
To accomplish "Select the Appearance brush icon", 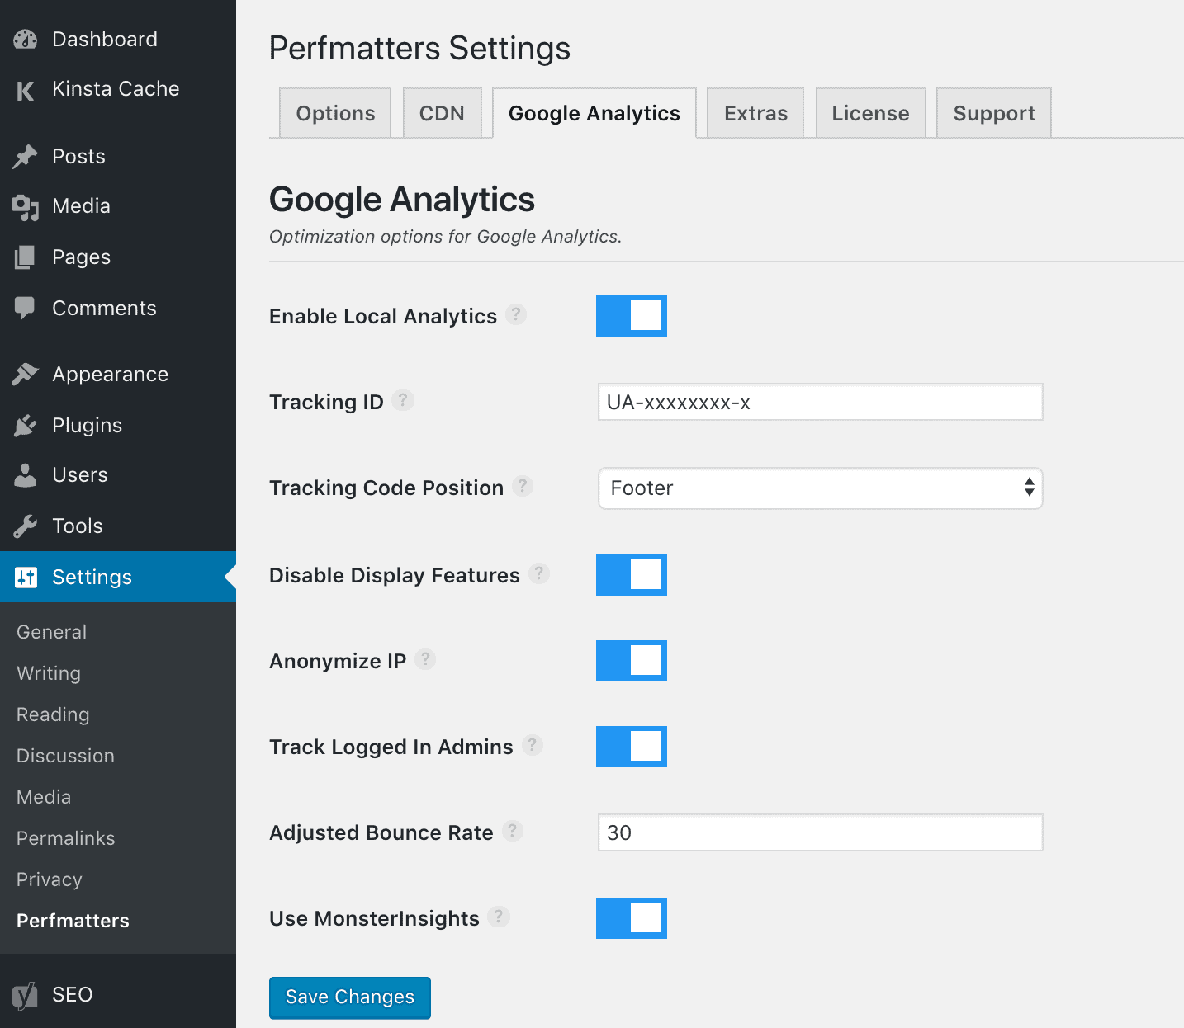I will click(x=26, y=374).
